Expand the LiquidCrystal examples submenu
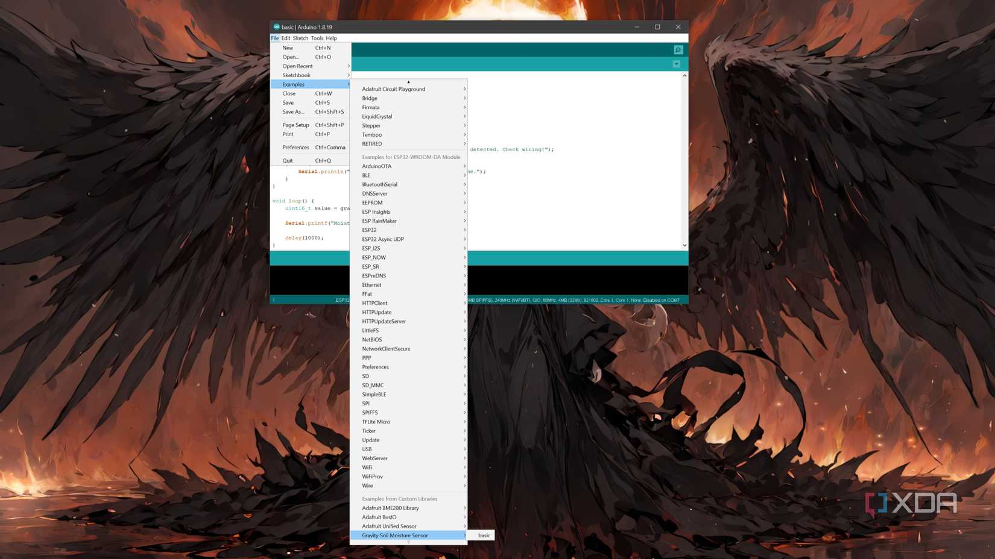This screenshot has height=559, width=995. pos(409,116)
